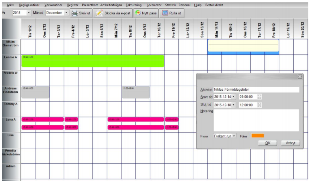Select Lennie A's green shift bar
The height and width of the screenshot is (181, 311).
[92, 61]
